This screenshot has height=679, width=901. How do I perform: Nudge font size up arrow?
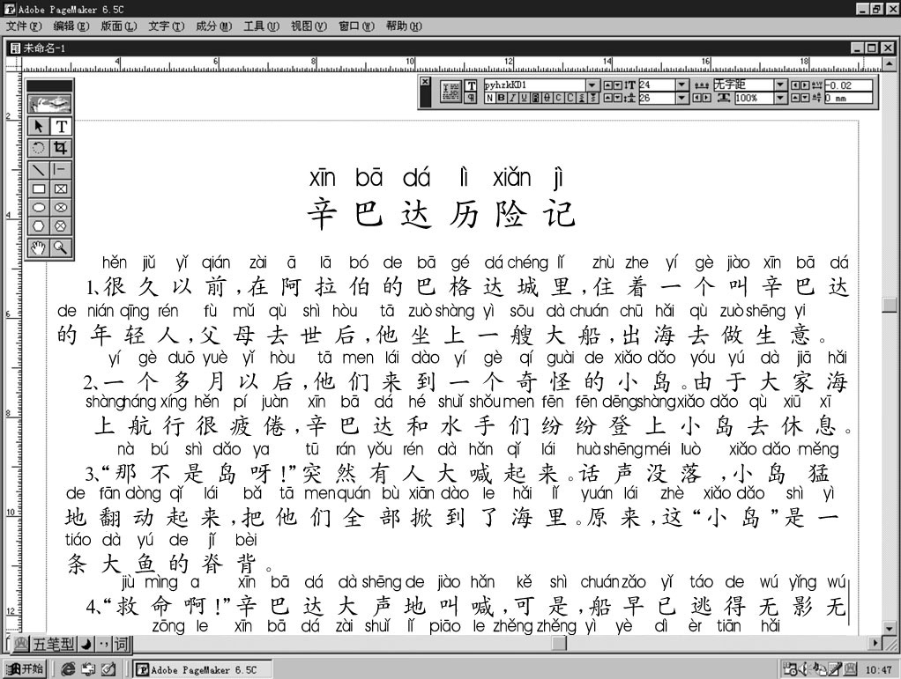pyautogui.click(x=608, y=85)
